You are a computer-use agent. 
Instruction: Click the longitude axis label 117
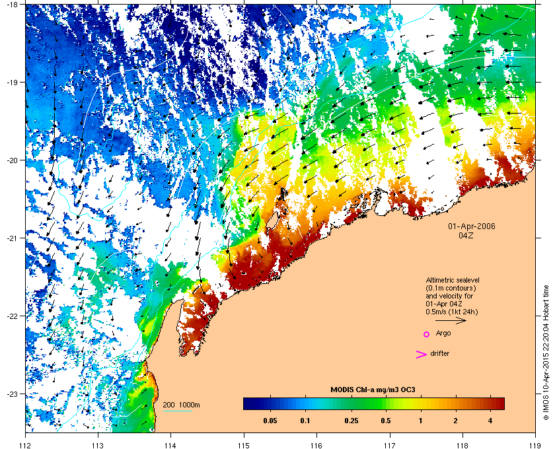click(x=390, y=445)
